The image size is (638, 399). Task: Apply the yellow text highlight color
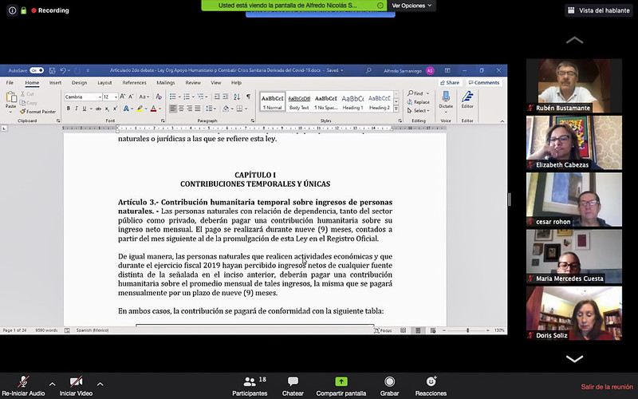coord(140,109)
